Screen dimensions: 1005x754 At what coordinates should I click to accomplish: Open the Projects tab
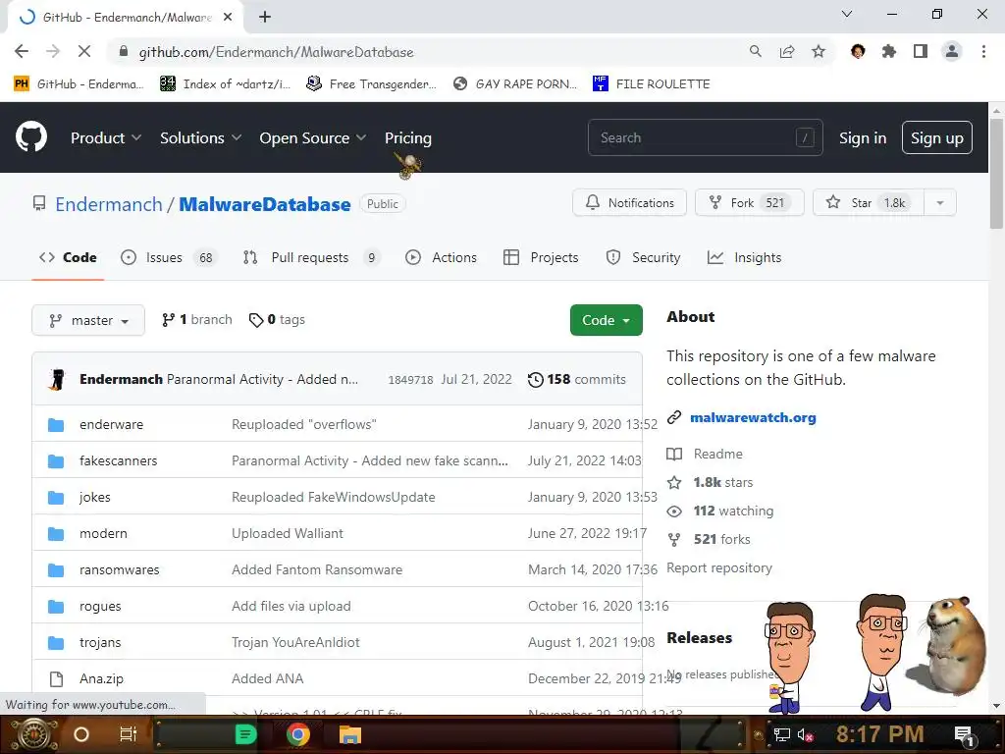541,258
